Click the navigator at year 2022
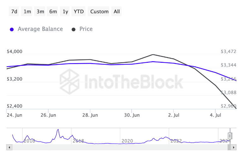Screen dimensions: 244x160 [x=176, y=141]
